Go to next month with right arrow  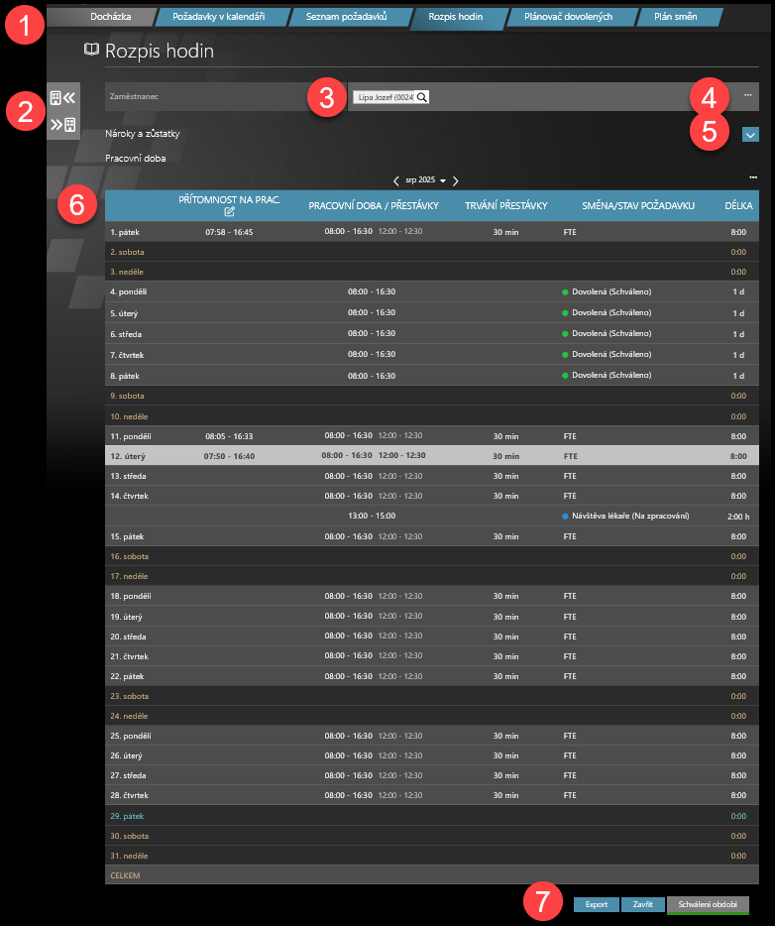[456, 181]
